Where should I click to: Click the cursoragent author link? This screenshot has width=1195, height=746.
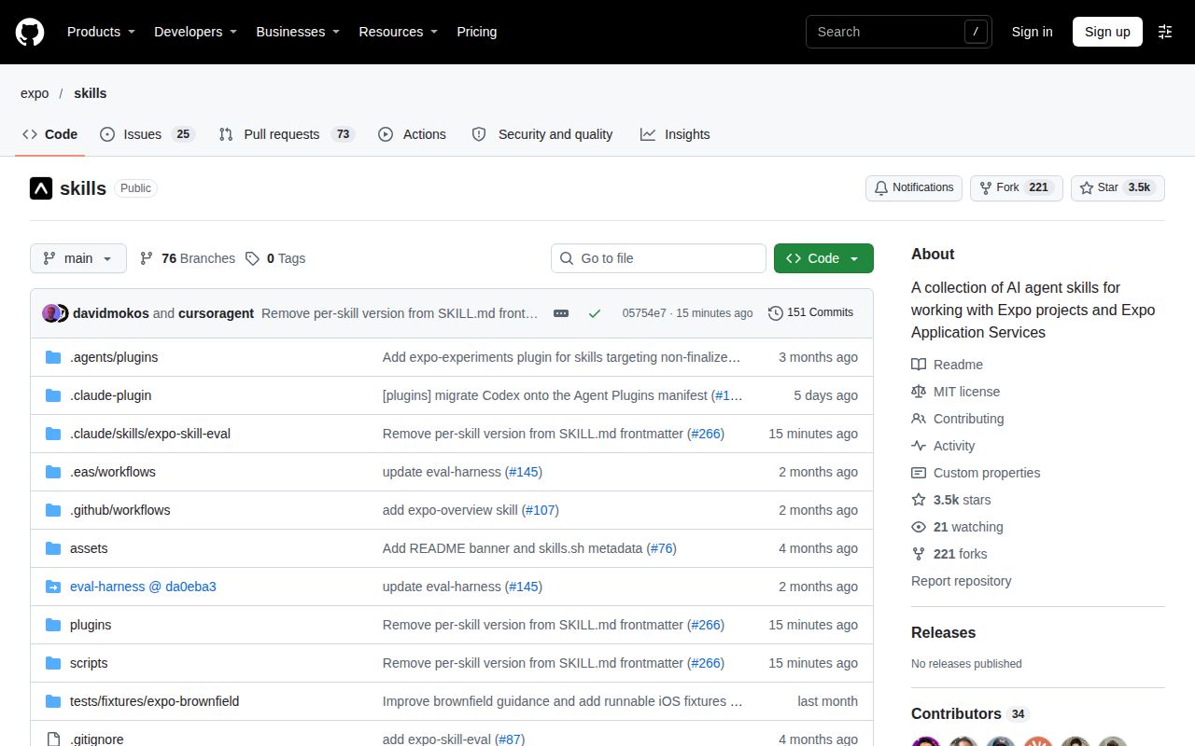click(216, 313)
